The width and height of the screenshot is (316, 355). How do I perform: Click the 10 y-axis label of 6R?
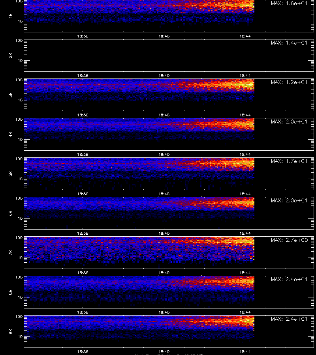(20, 219)
